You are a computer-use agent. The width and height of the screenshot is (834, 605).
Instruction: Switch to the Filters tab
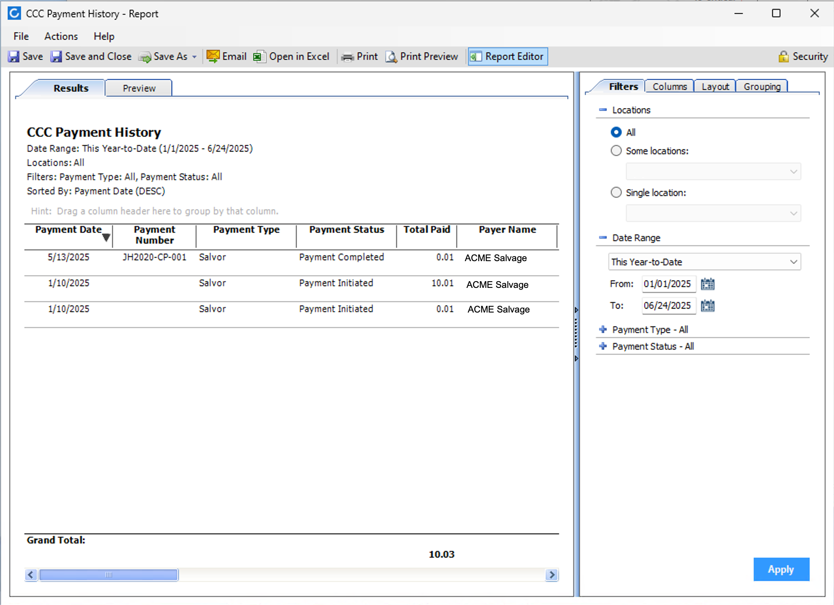(x=623, y=86)
